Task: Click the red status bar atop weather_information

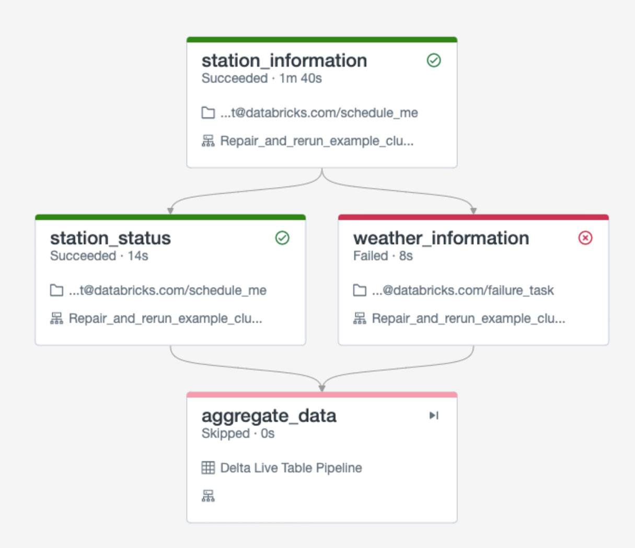Action: tap(474, 217)
